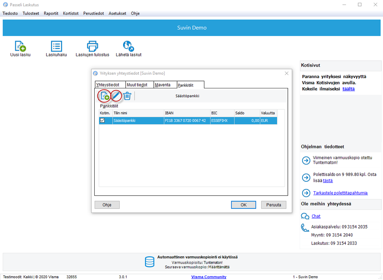Confirm the dialog with OK
The image size is (383, 280).
[x=243, y=205]
